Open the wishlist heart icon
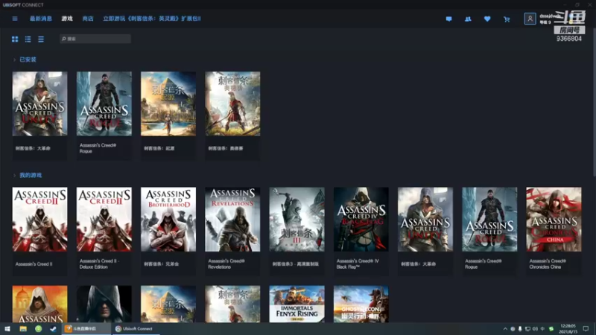 [x=487, y=19]
